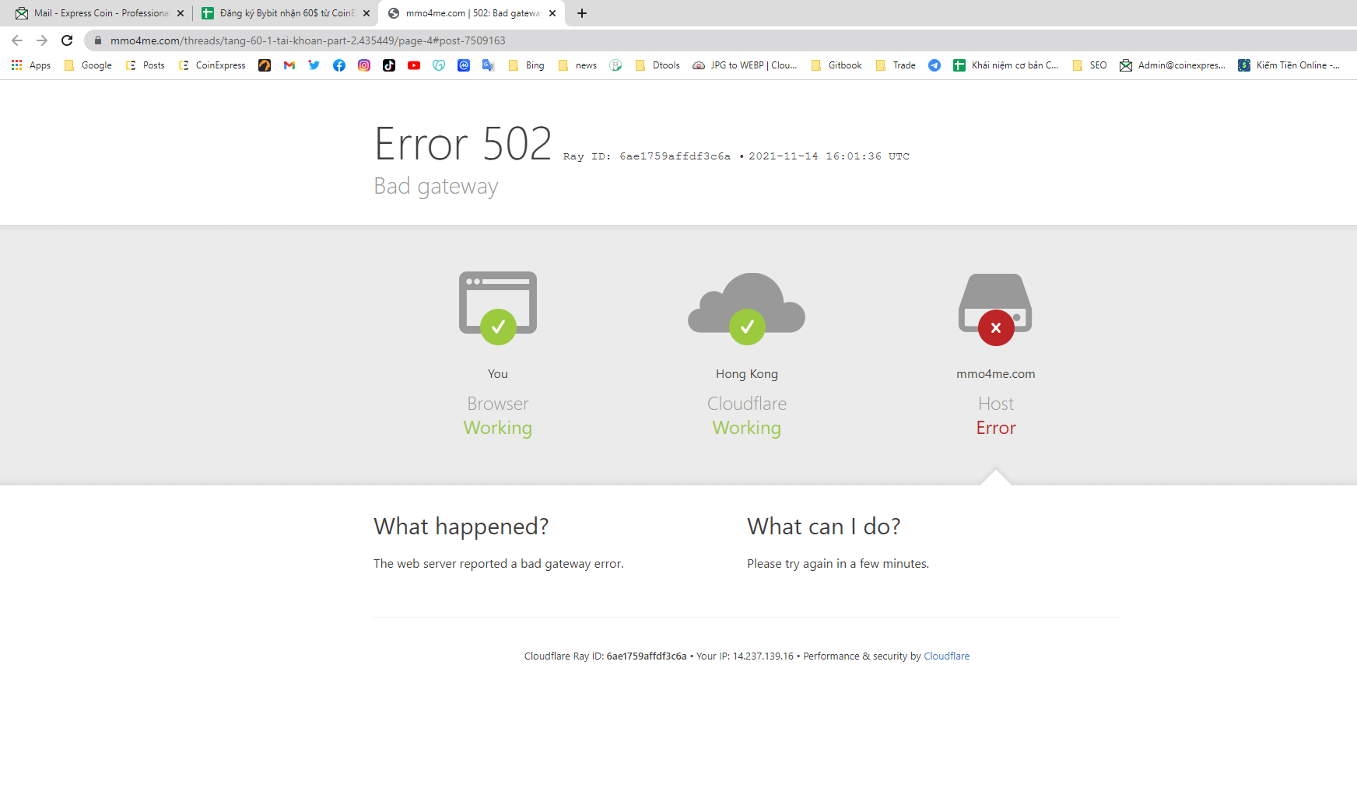This screenshot has height=798, width=1357.
Task: Expand the Gitbook bookmarks folder
Action: pos(836,65)
